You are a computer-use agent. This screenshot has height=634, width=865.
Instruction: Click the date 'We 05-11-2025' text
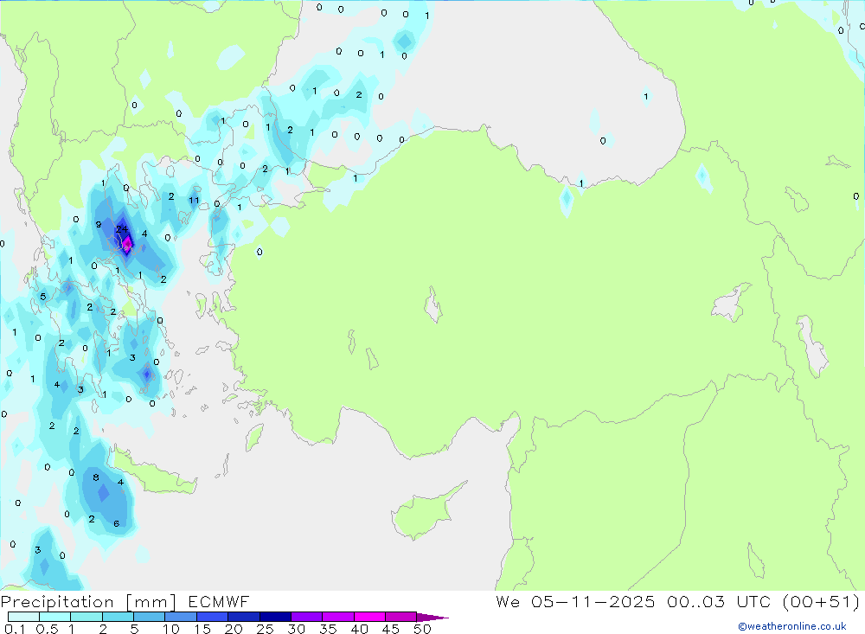575,602
